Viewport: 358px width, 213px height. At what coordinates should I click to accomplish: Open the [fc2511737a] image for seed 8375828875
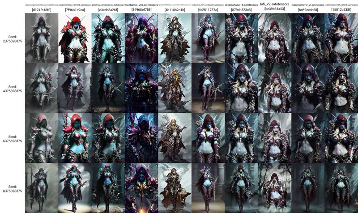tap(208, 188)
